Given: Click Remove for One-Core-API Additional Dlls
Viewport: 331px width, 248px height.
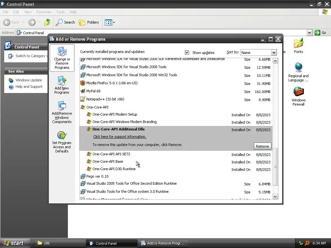Looking at the screenshot, I should coord(262,146).
